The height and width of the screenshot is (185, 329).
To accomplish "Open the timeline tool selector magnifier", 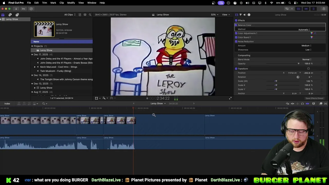I will point(44,104).
